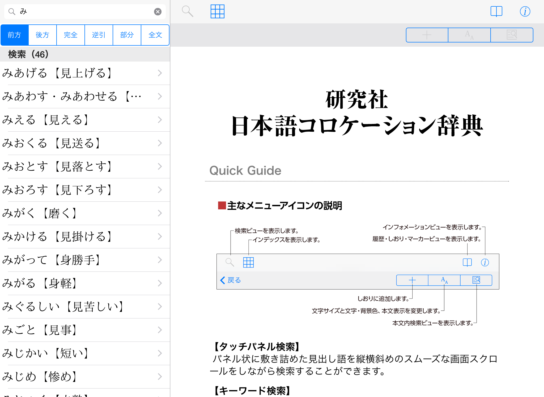544x397 pixels.
Task: Select the 逆引 reverse lookup tab
Action: pyautogui.click(x=99, y=35)
